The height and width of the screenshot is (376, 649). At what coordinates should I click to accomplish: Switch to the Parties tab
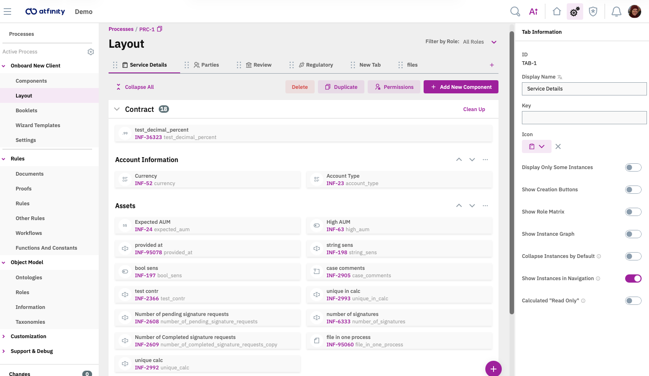206,65
